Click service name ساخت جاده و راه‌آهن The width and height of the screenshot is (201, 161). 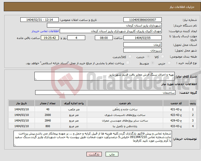tap(125, 110)
